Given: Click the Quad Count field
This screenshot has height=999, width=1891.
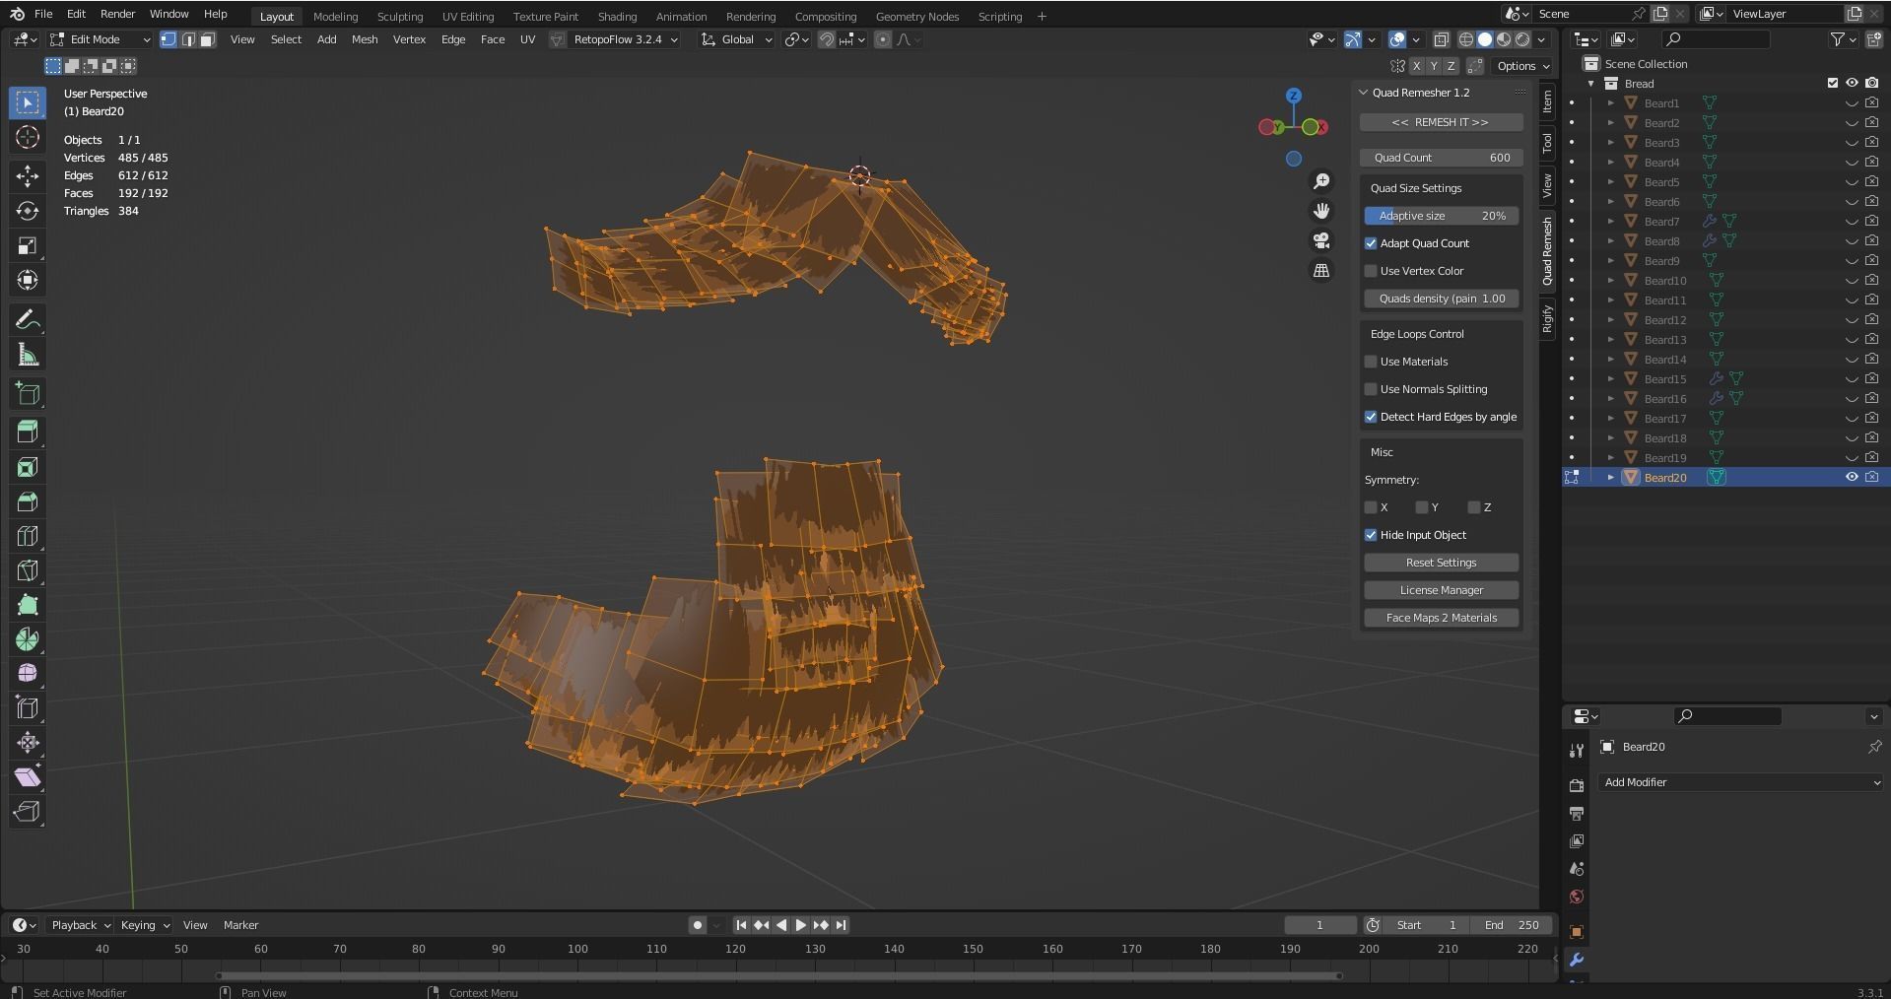Looking at the screenshot, I should coord(1441,158).
